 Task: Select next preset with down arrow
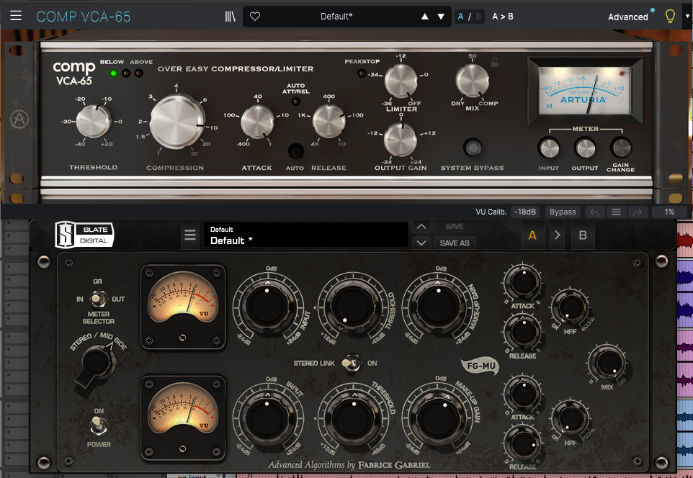[x=441, y=17]
